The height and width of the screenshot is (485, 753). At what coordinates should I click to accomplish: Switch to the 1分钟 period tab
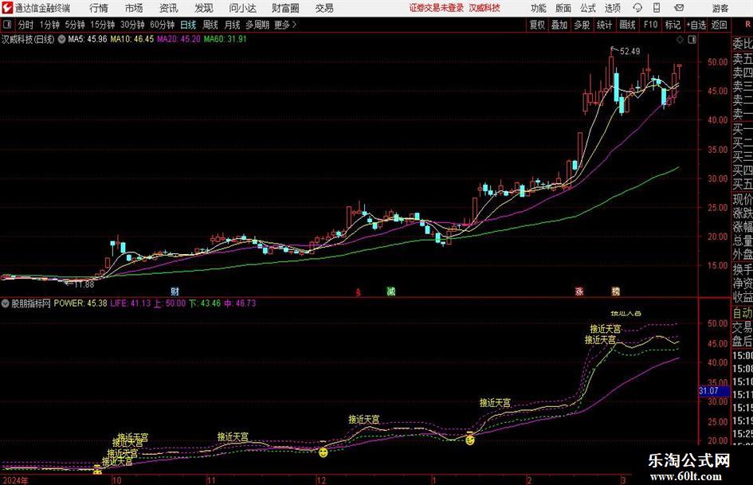coord(49,25)
